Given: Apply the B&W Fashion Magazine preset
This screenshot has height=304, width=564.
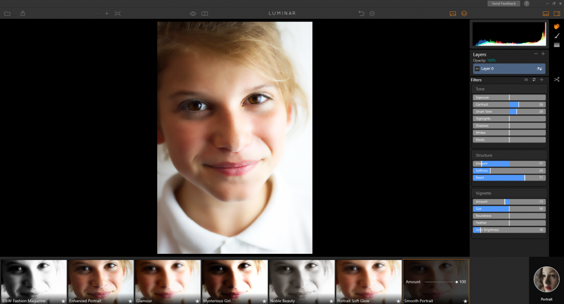Looking at the screenshot, I should point(34,282).
